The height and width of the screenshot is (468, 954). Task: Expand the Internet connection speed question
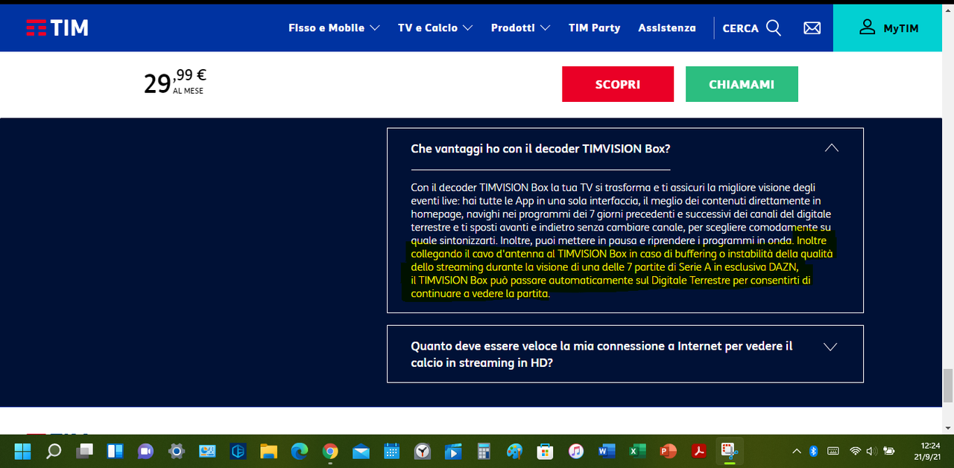click(x=830, y=347)
